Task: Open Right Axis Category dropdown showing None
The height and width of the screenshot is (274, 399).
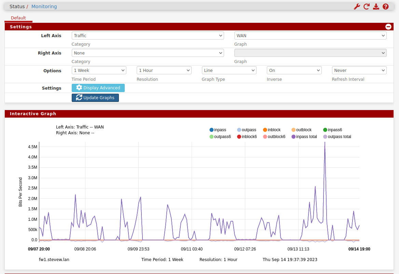Action: (148, 53)
